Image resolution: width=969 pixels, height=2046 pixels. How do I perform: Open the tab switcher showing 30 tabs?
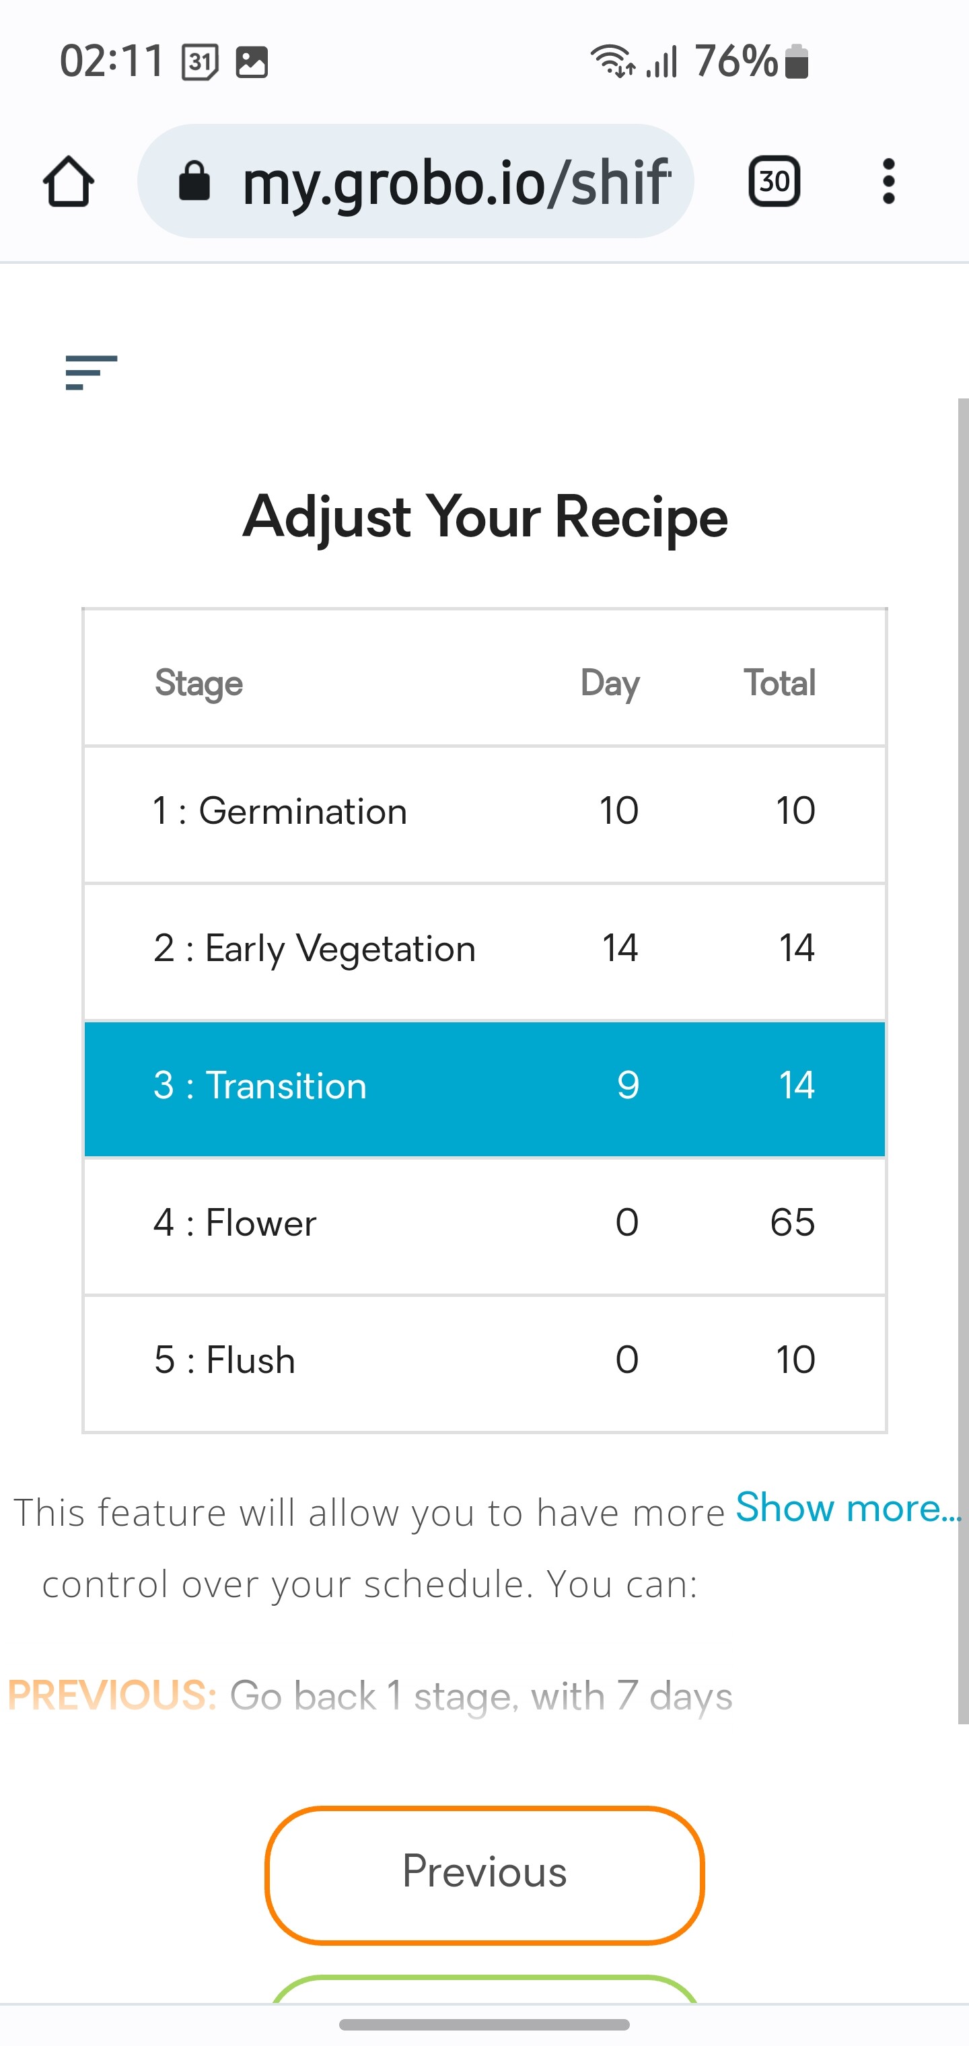coord(774,181)
